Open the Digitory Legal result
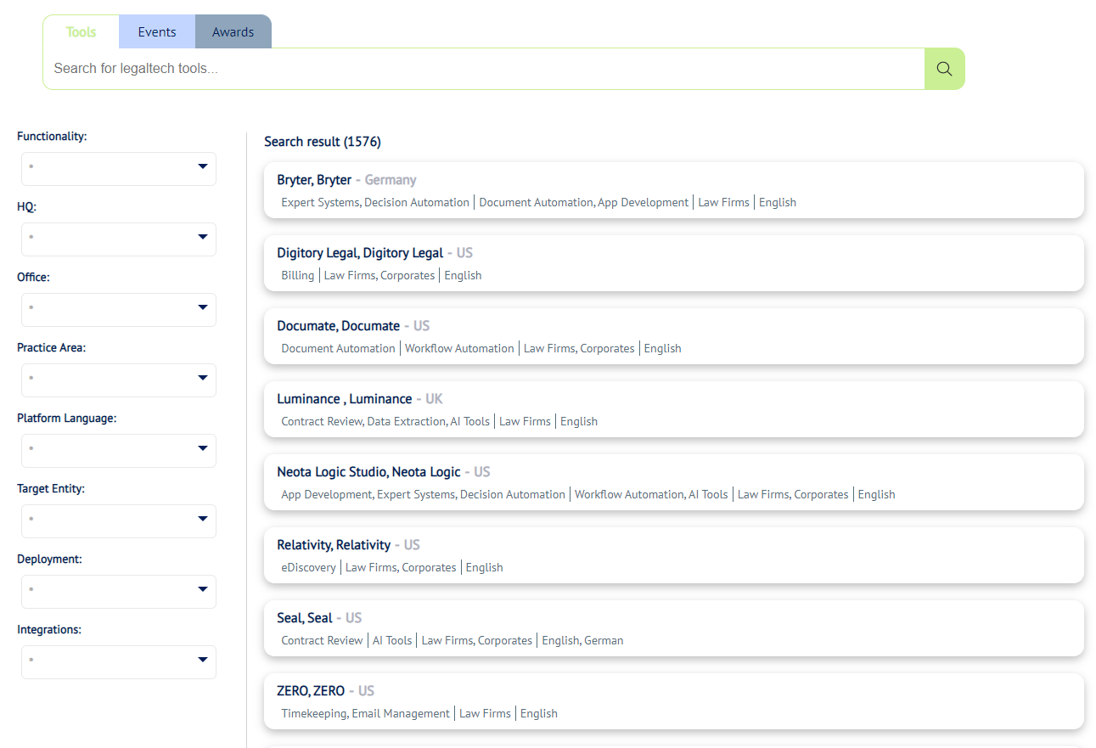 pyautogui.click(x=674, y=263)
